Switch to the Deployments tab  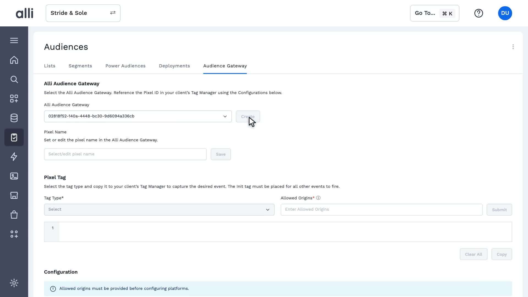pyautogui.click(x=174, y=66)
